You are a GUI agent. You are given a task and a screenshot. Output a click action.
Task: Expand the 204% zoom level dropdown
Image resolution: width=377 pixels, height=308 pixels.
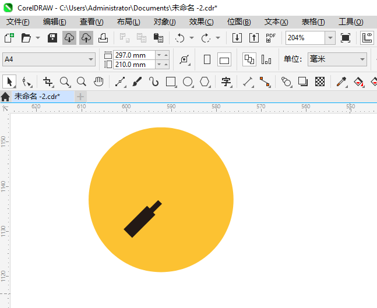(330, 38)
